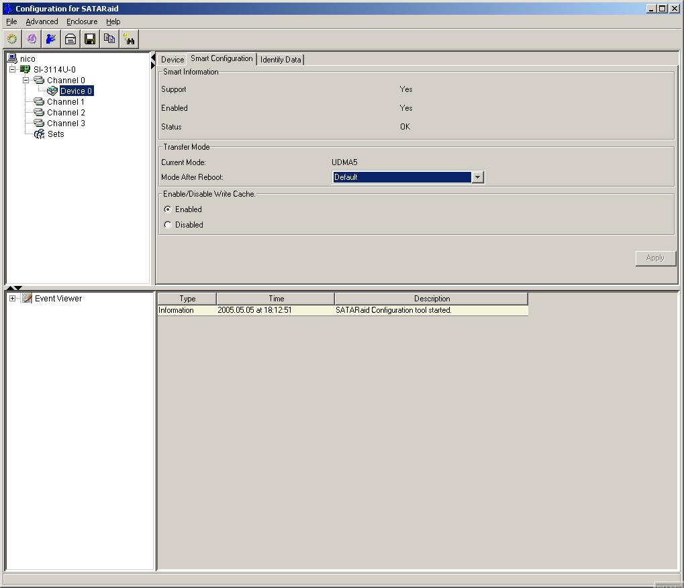The height and width of the screenshot is (588, 684).
Task: Click the horizontal splitter up arrow
Action: [10, 288]
